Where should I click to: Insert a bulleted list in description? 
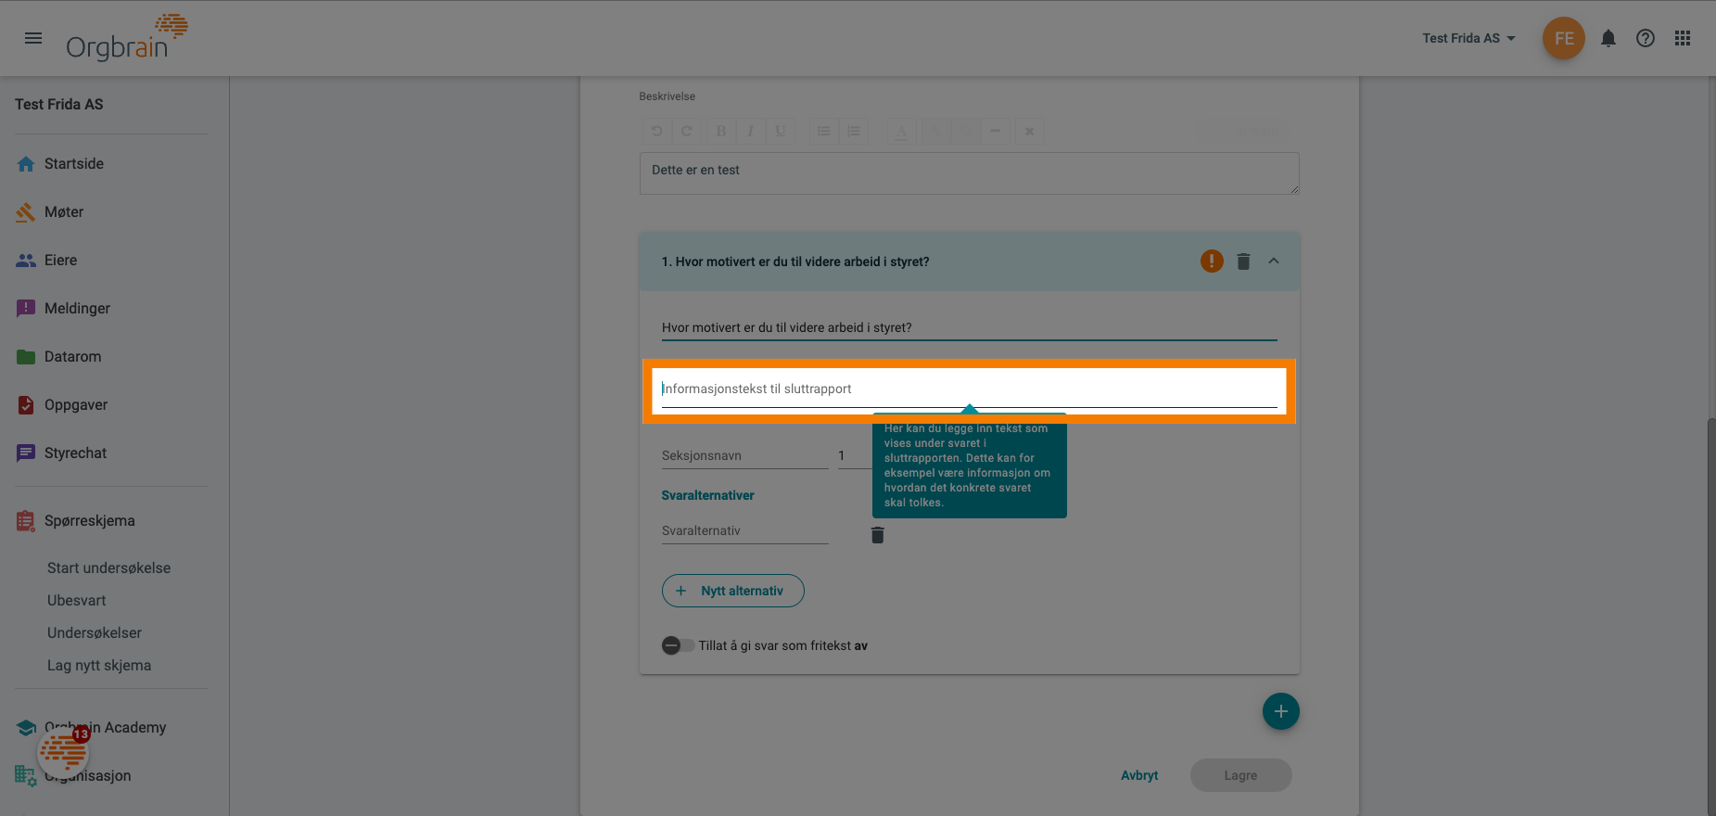click(x=824, y=131)
